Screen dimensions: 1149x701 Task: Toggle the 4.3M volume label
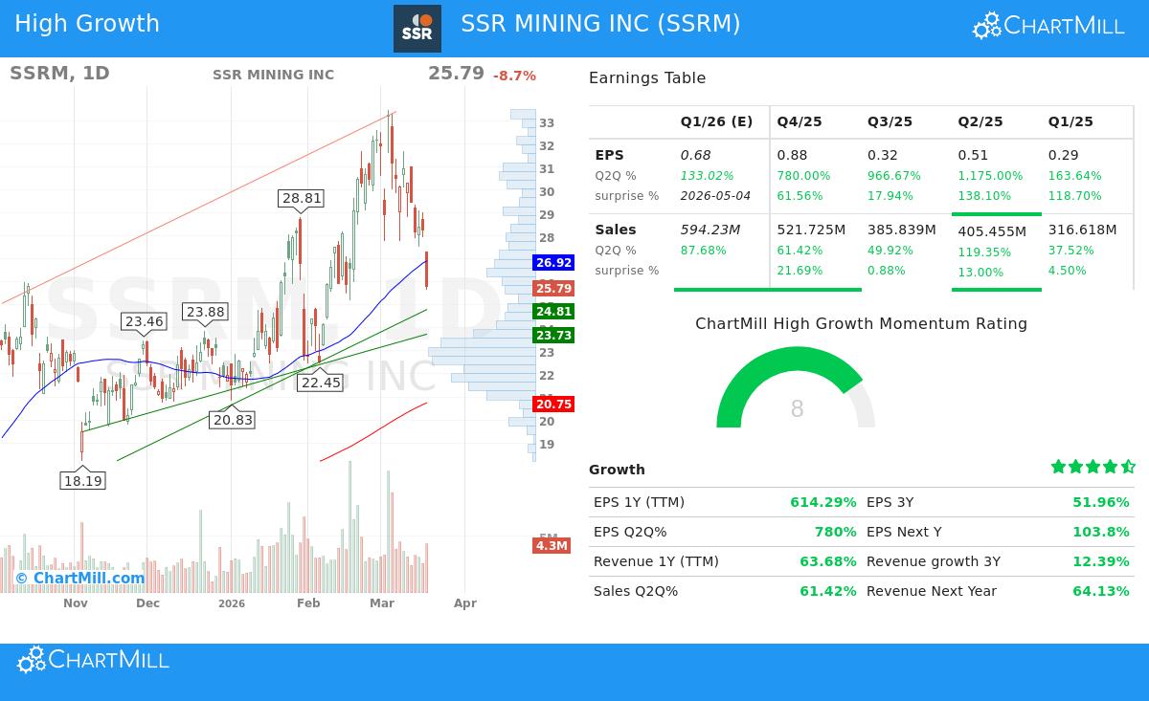click(552, 545)
